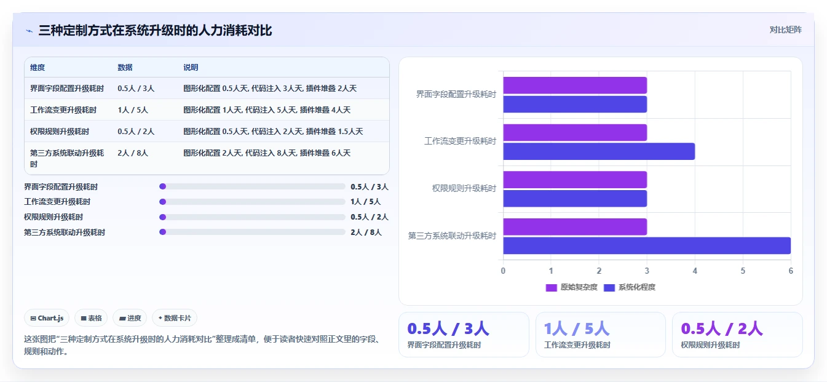Click the 对比矩阵 label in the header
Image resolution: width=827 pixels, height=382 pixels.
click(x=786, y=30)
